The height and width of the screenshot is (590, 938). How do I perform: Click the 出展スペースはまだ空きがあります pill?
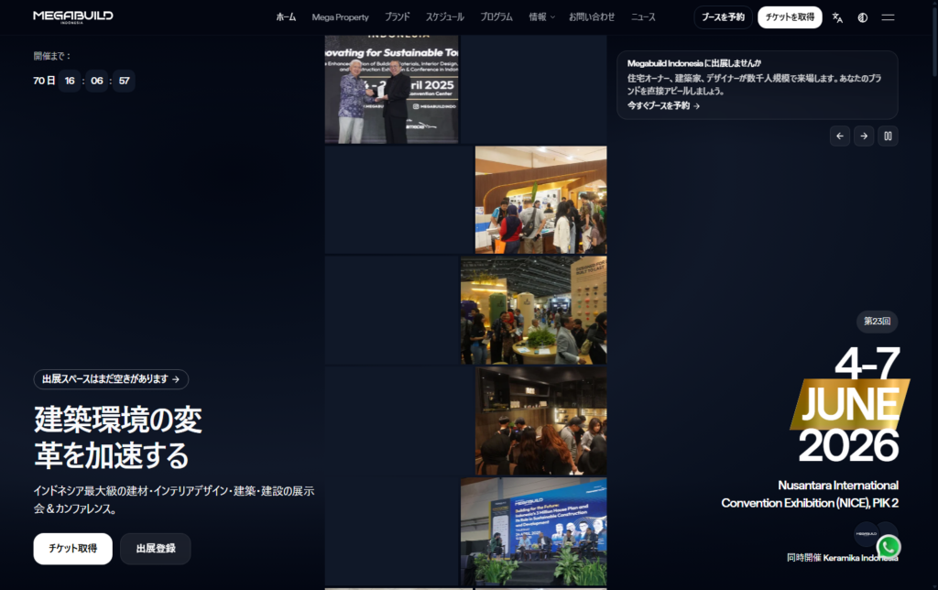click(112, 379)
